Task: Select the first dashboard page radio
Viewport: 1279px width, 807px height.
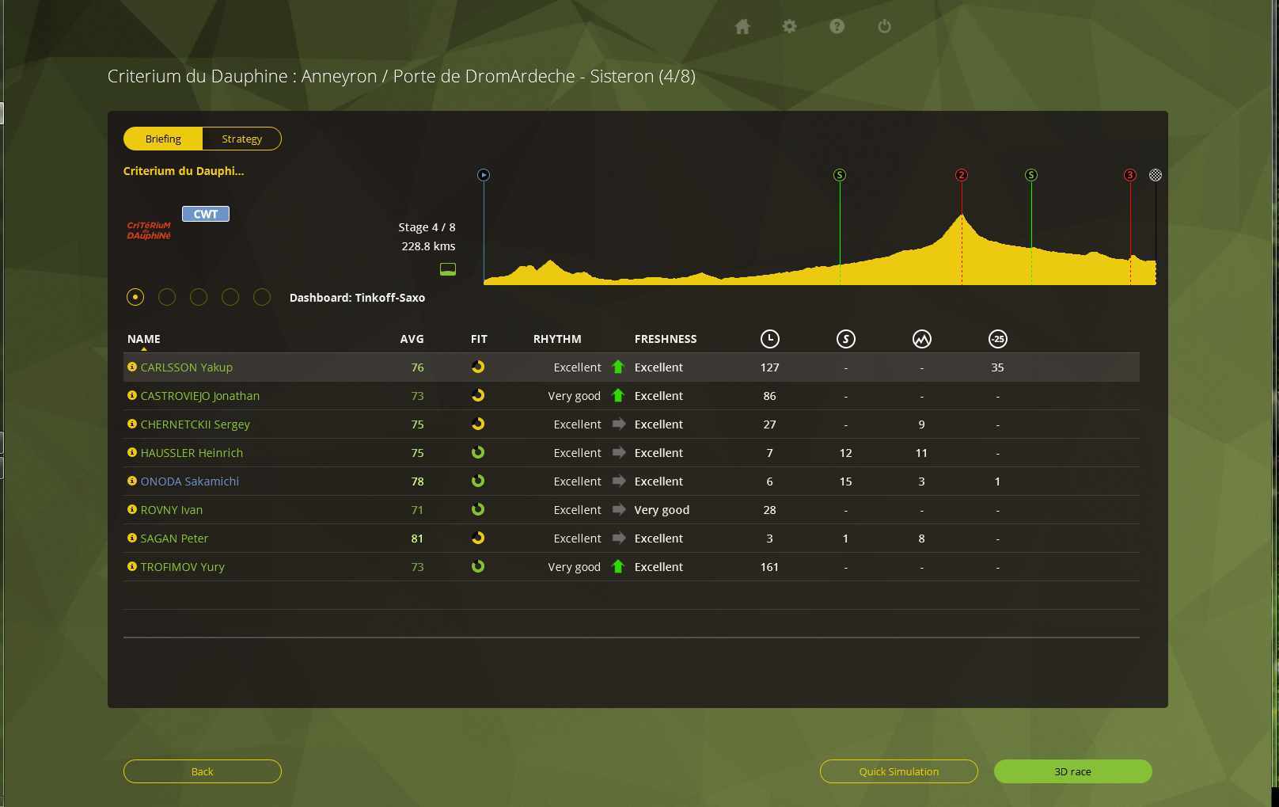Action: coord(135,297)
